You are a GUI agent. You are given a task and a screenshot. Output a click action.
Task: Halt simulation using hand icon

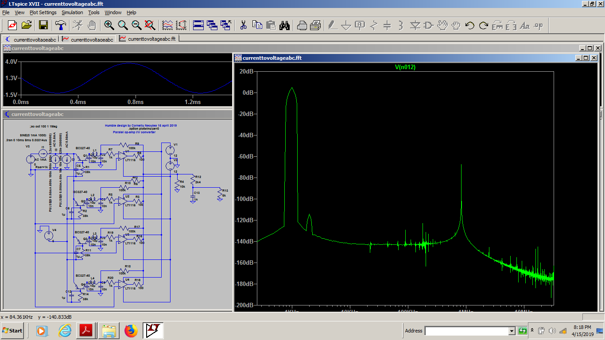click(x=92, y=25)
